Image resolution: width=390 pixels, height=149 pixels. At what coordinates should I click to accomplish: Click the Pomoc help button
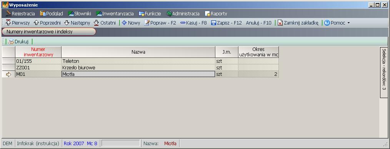click(x=335, y=23)
